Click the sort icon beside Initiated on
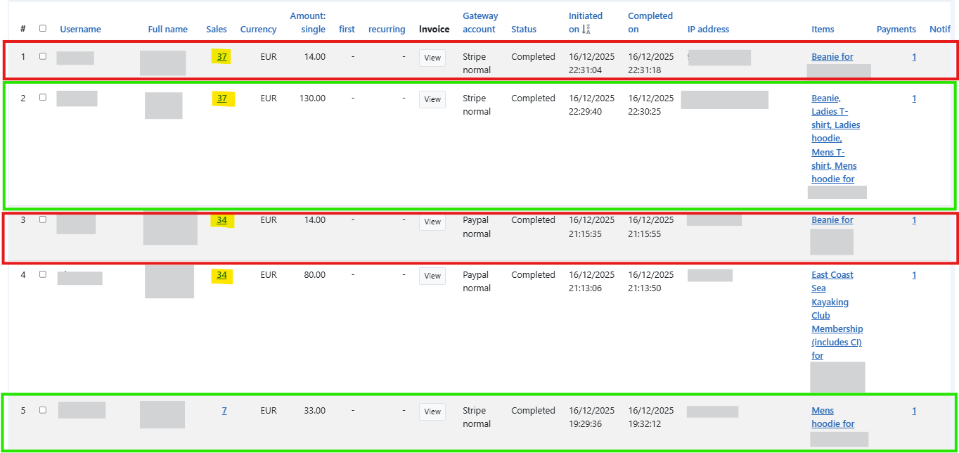 (586, 30)
